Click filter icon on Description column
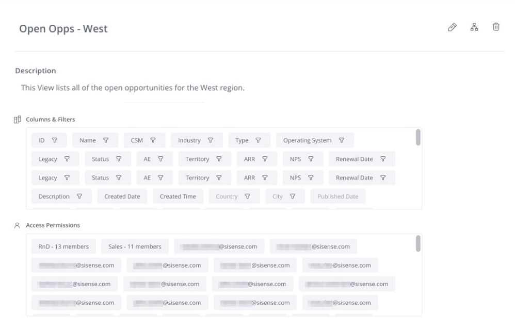The width and height of the screenshot is (515, 329). 79,196
